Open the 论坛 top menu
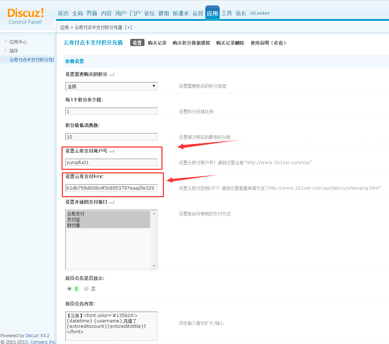Viewport: 389px width, 344px height. [149, 13]
